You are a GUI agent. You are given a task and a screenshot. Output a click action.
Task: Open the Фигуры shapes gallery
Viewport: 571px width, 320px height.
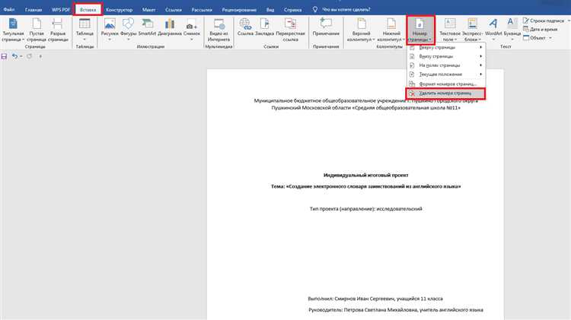click(x=128, y=30)
